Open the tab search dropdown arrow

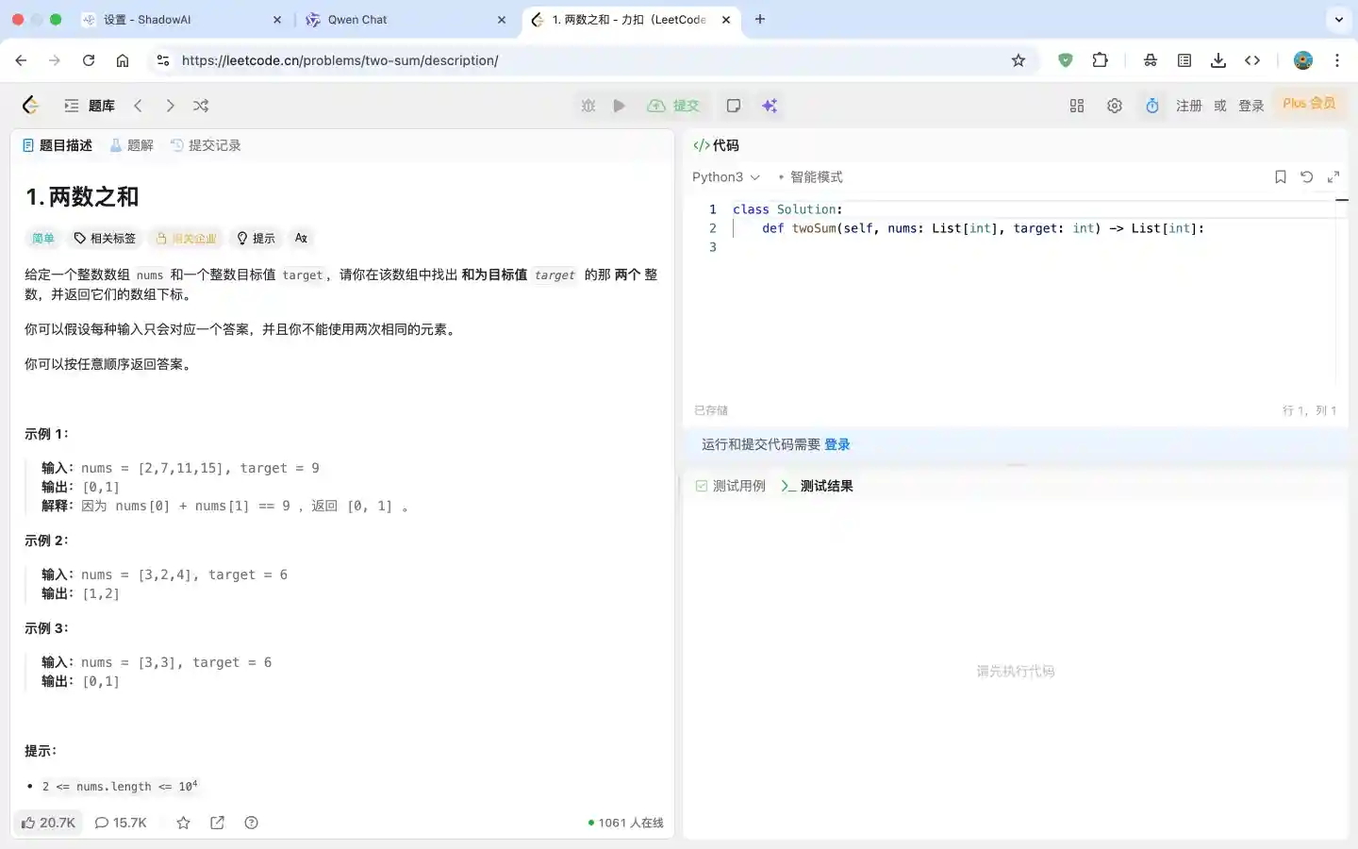coord(1338,19)
